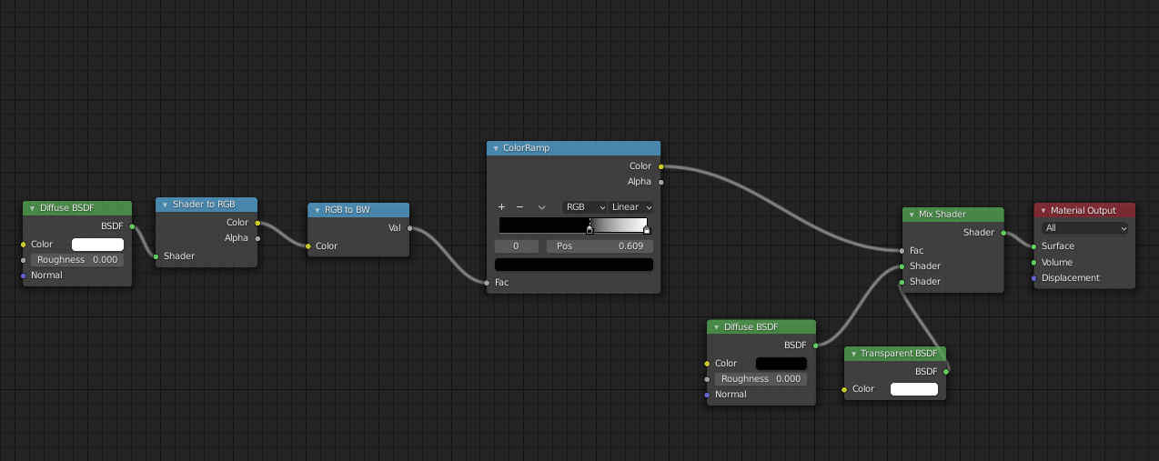Click Mix Shader Fac input socket
Image resolution: width=1159 pixels, height=461 pixels.
[x=902, y=251]
